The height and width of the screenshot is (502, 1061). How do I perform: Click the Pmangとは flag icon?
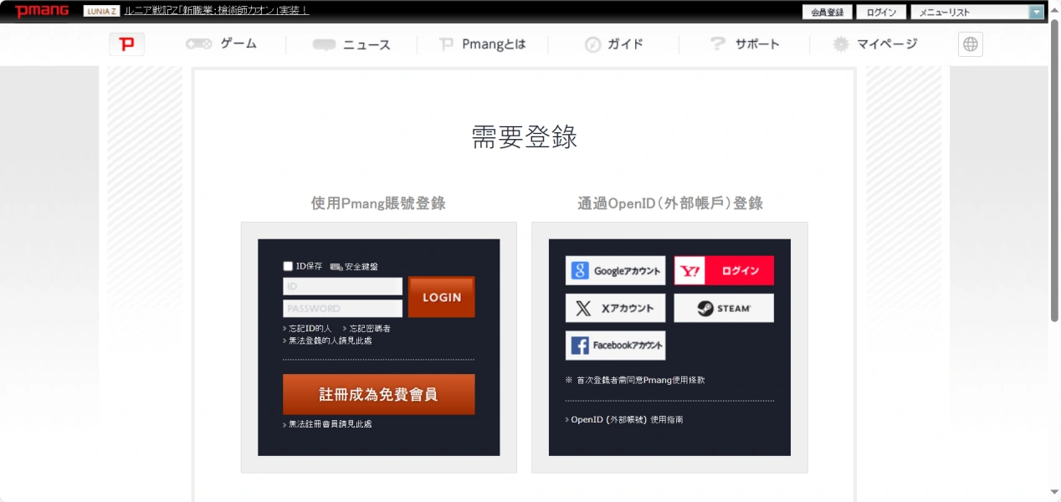coord(448,44)
